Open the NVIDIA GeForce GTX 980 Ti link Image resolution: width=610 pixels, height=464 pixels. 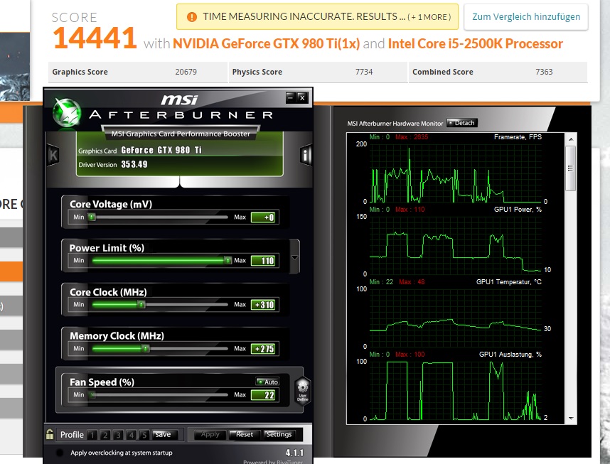tap(266, 43)
